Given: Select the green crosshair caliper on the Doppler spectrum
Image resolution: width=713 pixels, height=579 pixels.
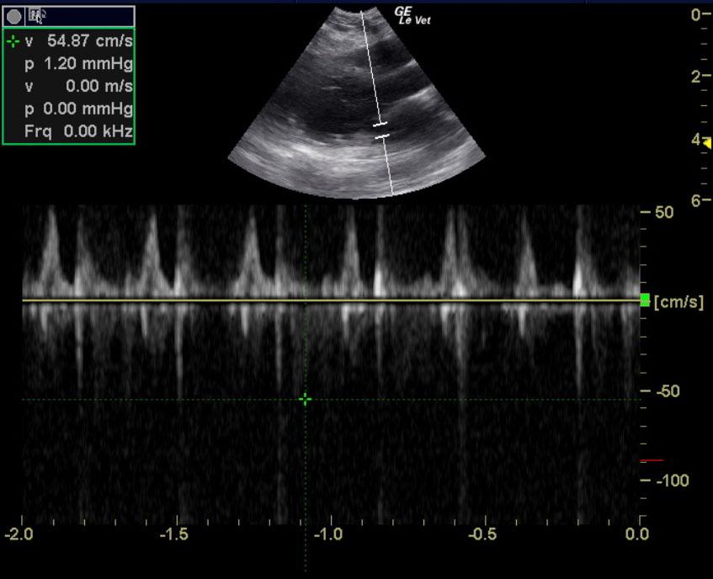Looking at the screenshot, I should pos(305,400).
